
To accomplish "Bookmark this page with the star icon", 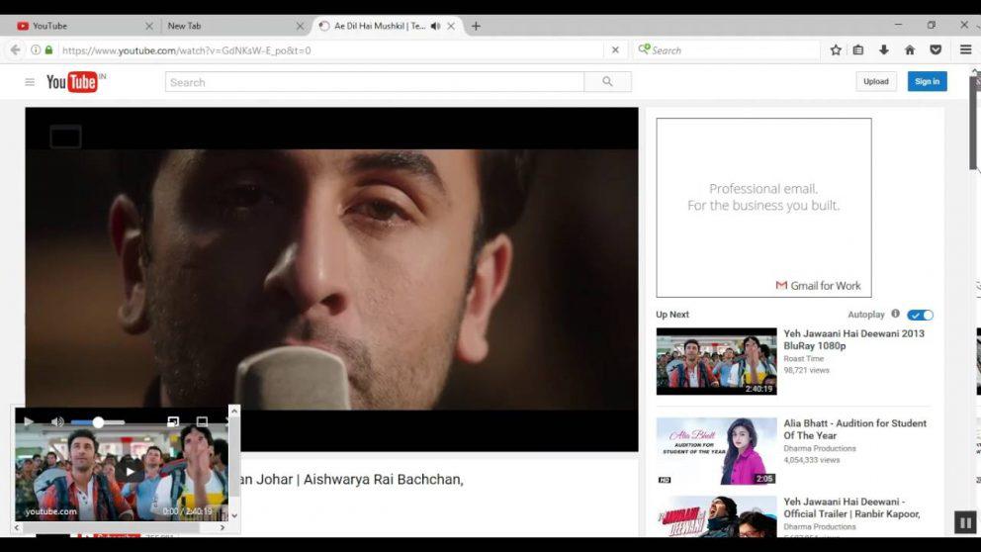I will pyautogui.click(x=836, y=50).
